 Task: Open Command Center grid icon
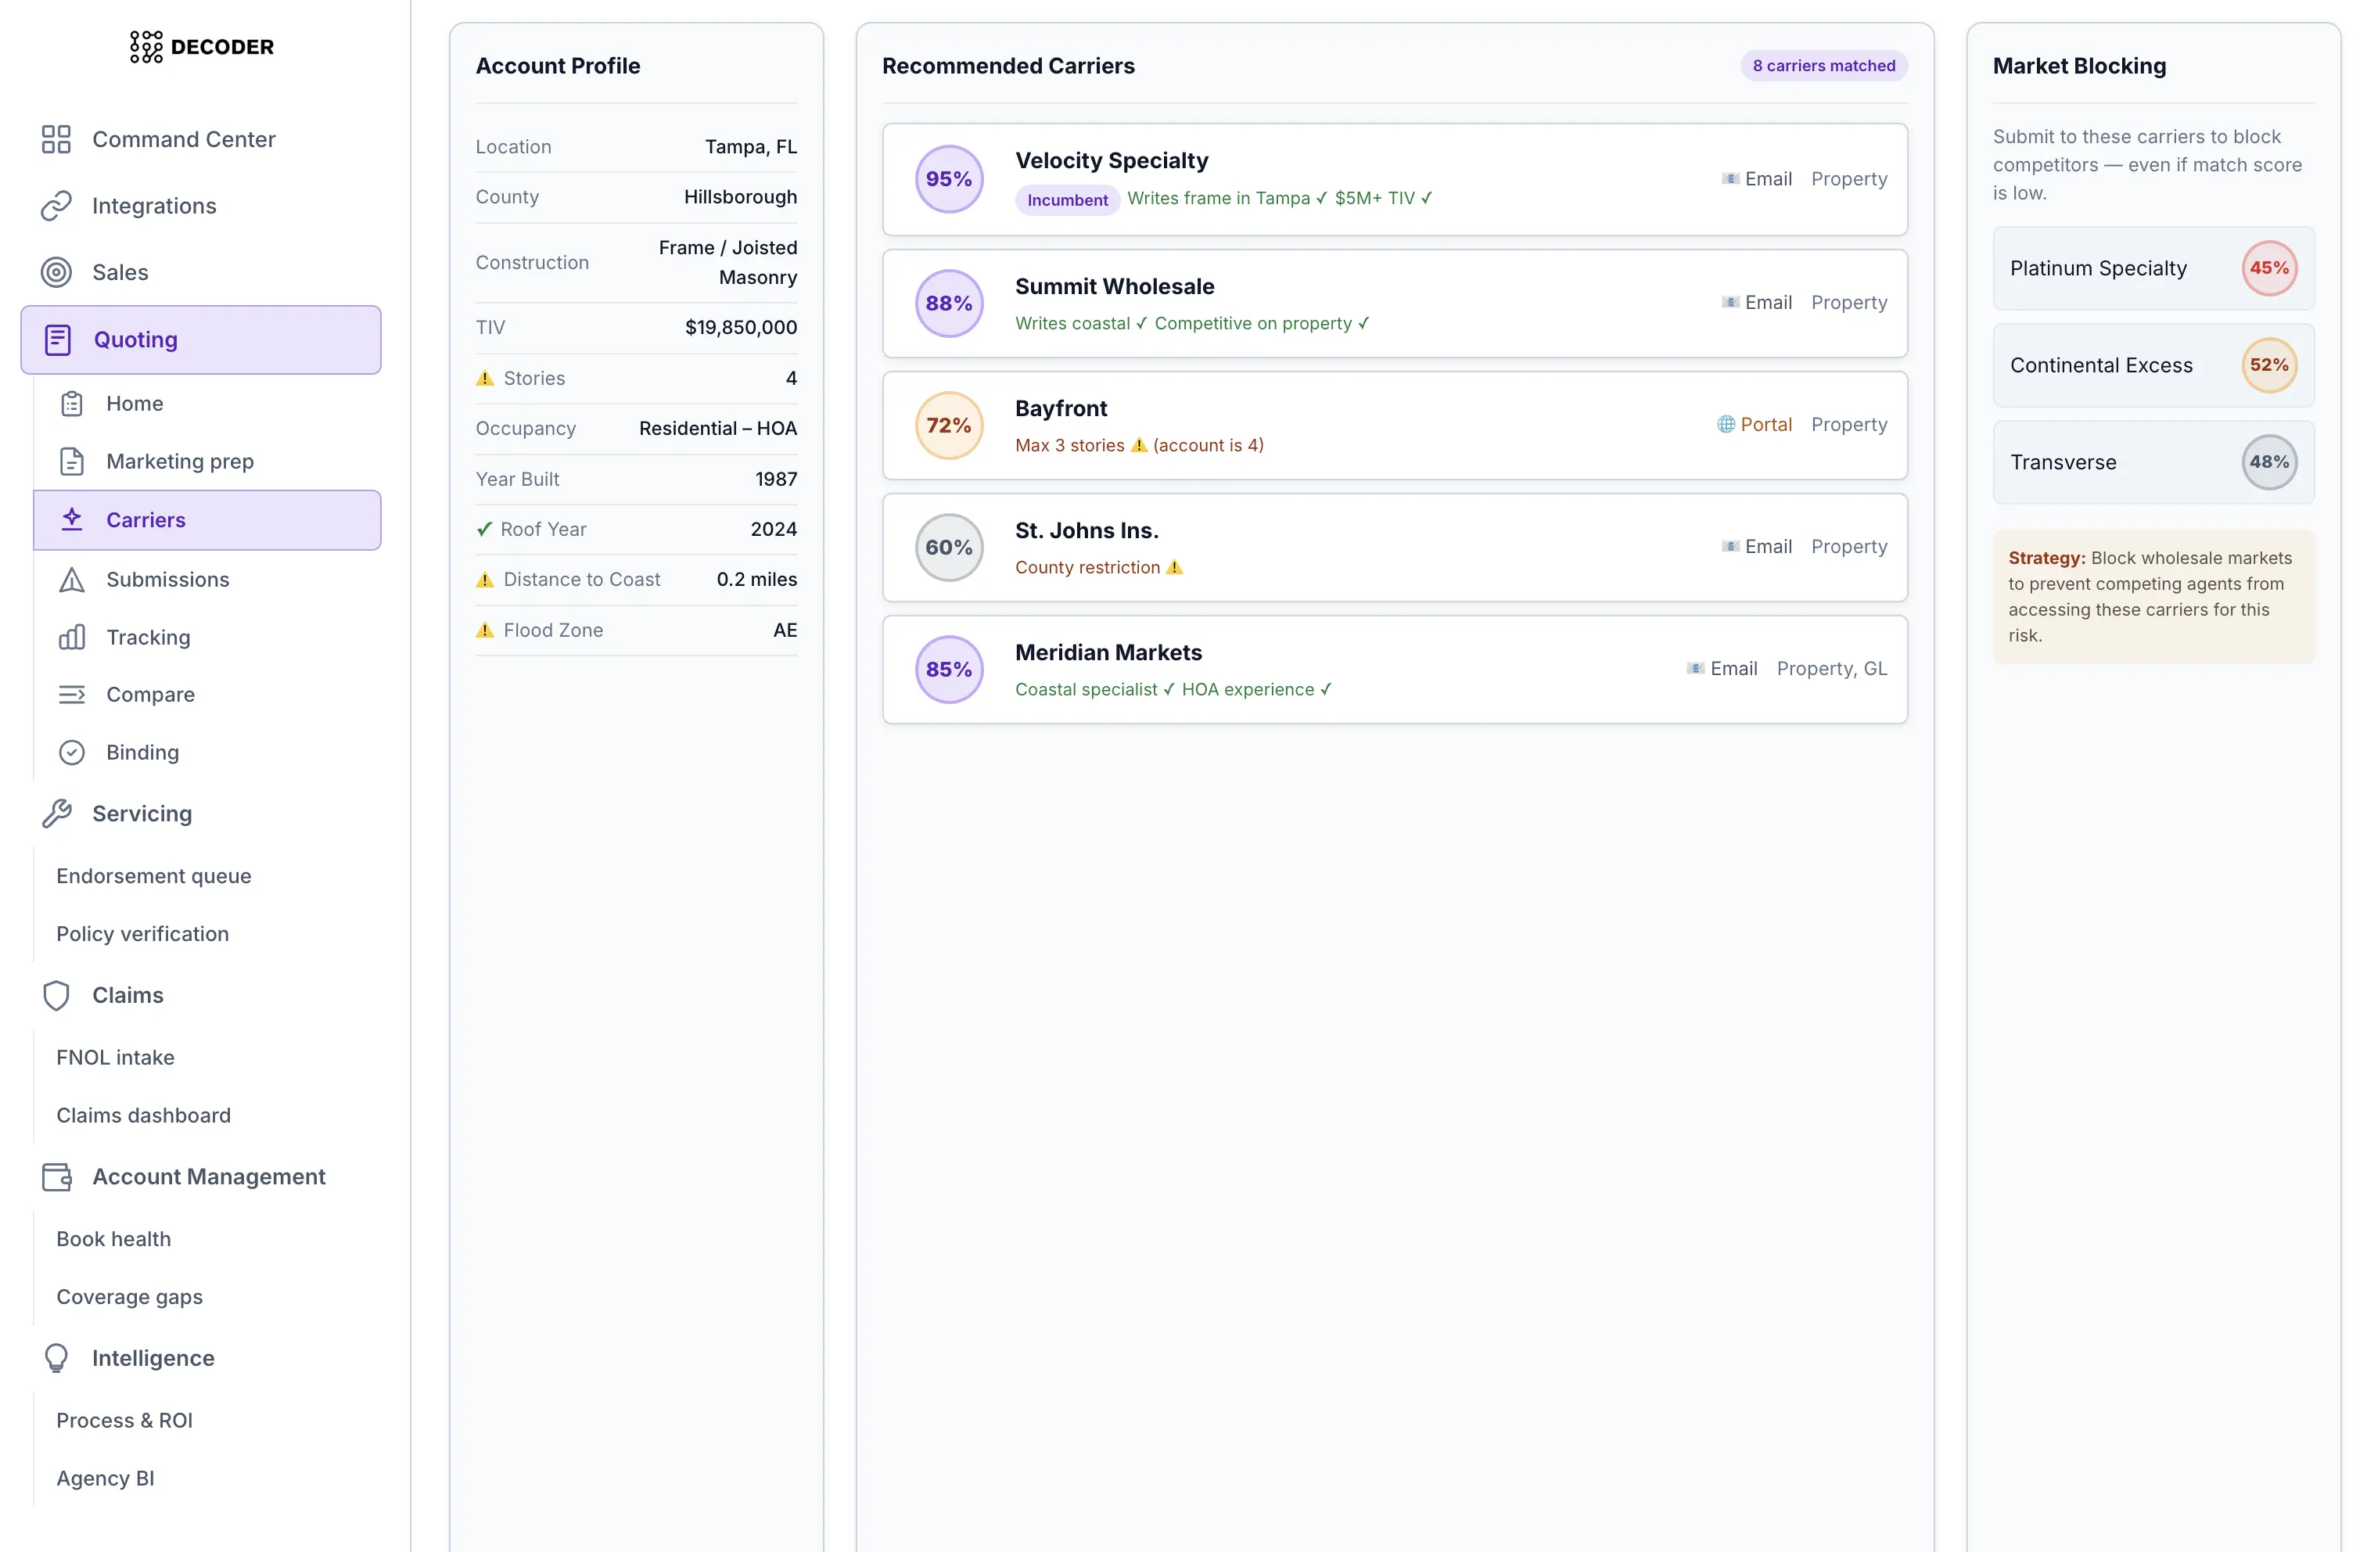(x=56, y=139)
